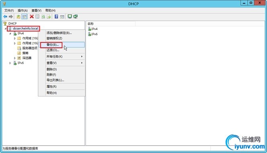Select the 服务器选项 tree label
Viewport: 267px width, 153px height.
[x=30, y=48]
